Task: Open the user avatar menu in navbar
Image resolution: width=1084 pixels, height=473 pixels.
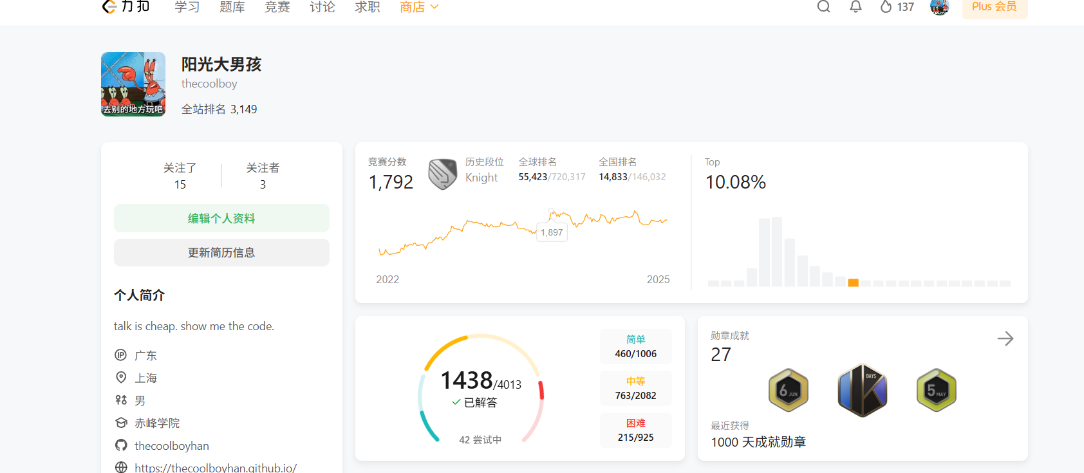Action: [x=939, y=6]
